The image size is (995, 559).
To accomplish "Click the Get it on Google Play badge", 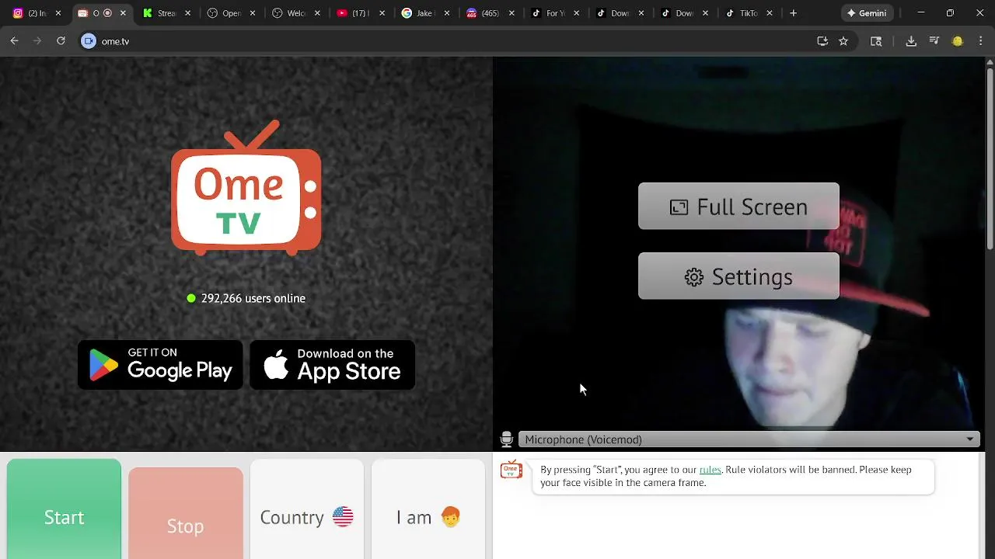I will coord(160,365).
